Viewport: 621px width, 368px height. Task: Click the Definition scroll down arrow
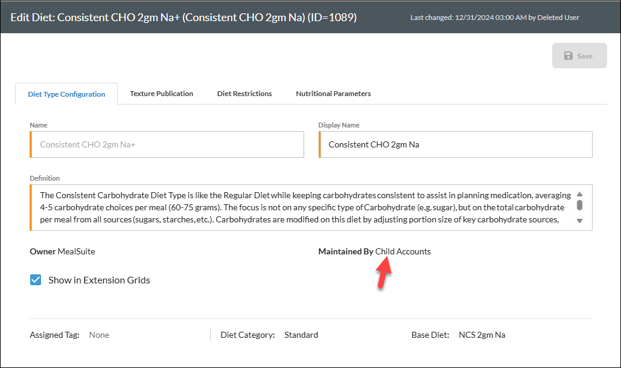[x=579, y=221]
